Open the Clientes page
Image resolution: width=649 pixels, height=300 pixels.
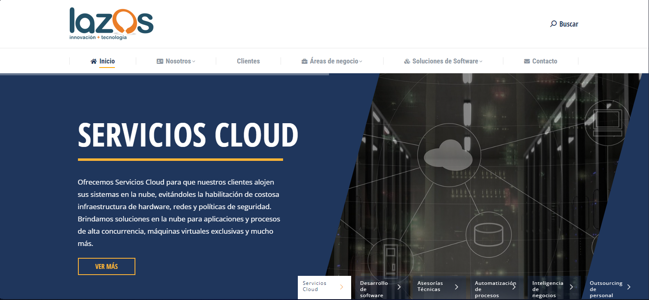click(248, 61)
